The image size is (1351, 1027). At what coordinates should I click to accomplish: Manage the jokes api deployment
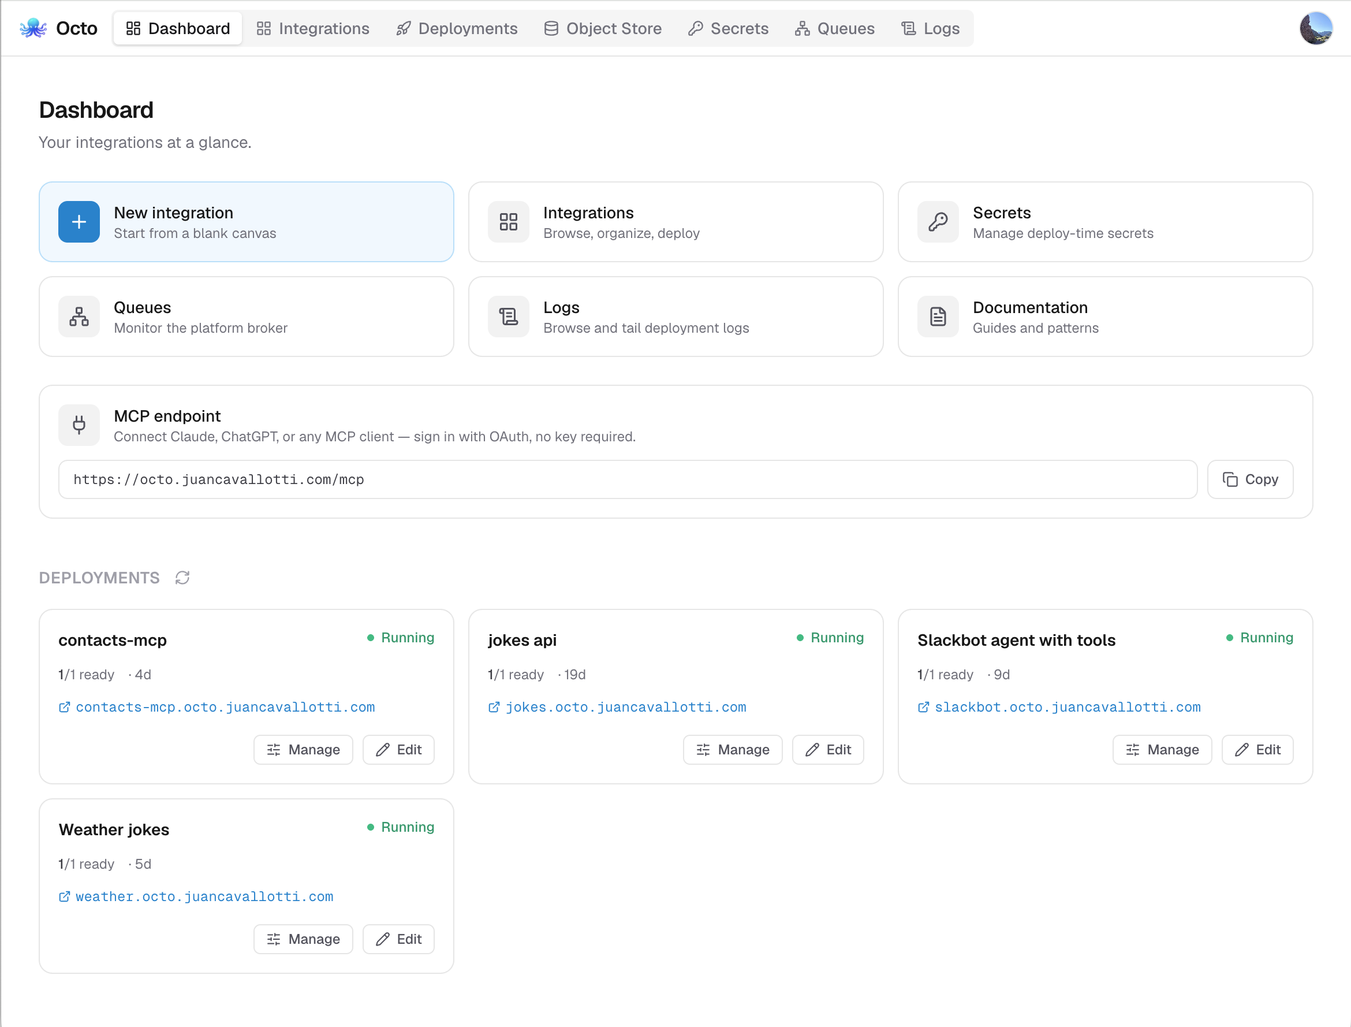(733, 750)
